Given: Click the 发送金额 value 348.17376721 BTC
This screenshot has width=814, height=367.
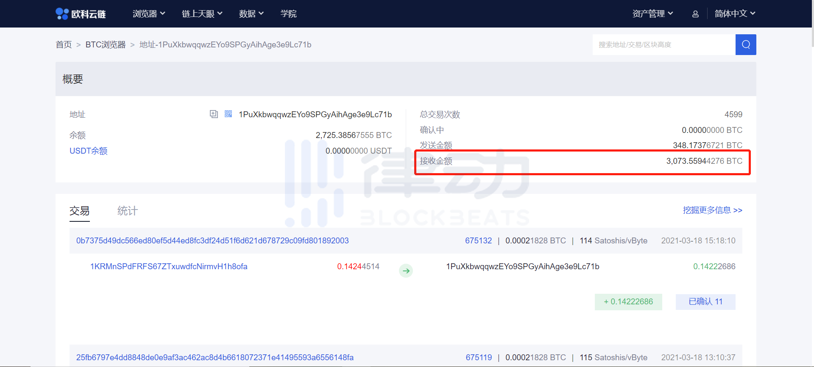Looking at the screenshot, I should (708, 146).
